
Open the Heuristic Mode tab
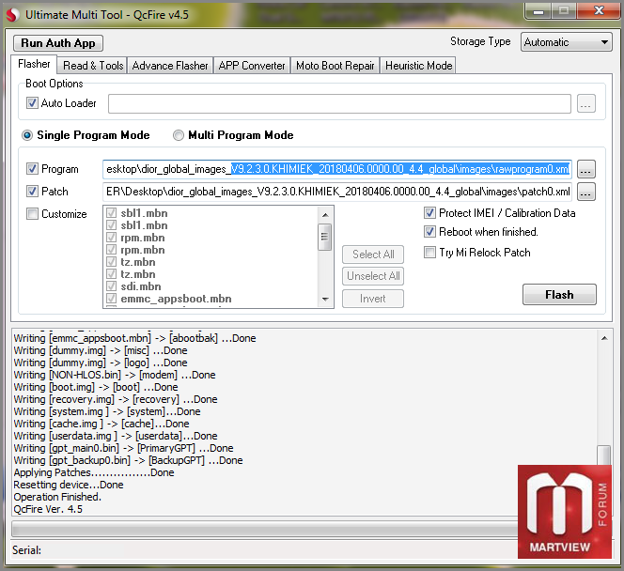click(419, 66)
